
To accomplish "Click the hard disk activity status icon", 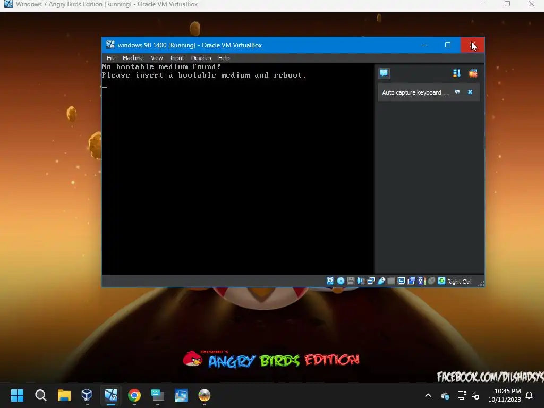I will coord(330,280).
